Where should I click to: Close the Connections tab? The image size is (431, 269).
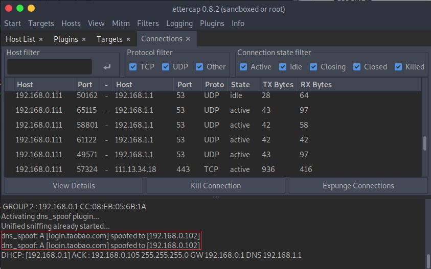pyautogui.click(x=188, y=39)
